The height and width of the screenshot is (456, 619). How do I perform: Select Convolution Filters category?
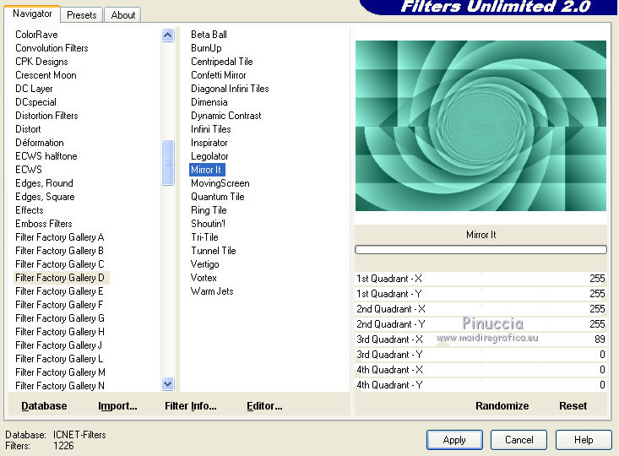point(52,48)
